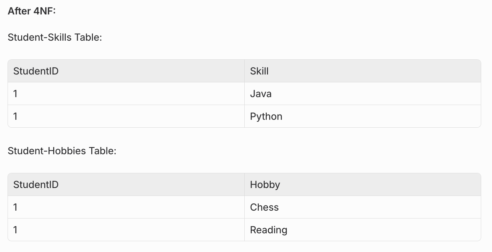The width and height of the screenshot is (492, 252).
Task: Click StudentID 1 beside Java
Action: [15, 94]
